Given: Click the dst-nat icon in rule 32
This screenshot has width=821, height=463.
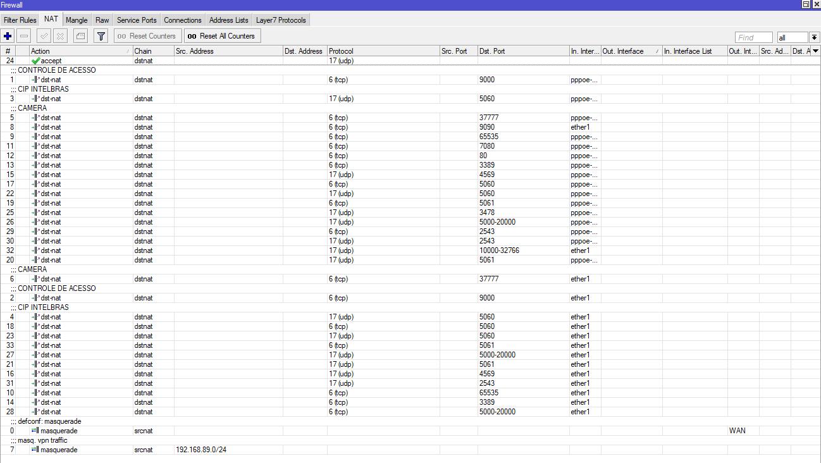Looking at the screenshot, I should 35,250.
